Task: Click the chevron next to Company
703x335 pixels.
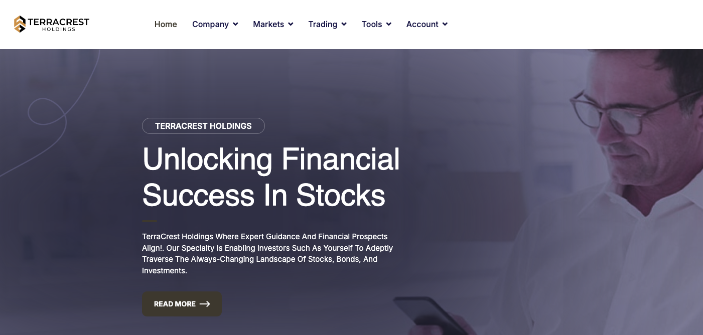Action: [235, 24]
